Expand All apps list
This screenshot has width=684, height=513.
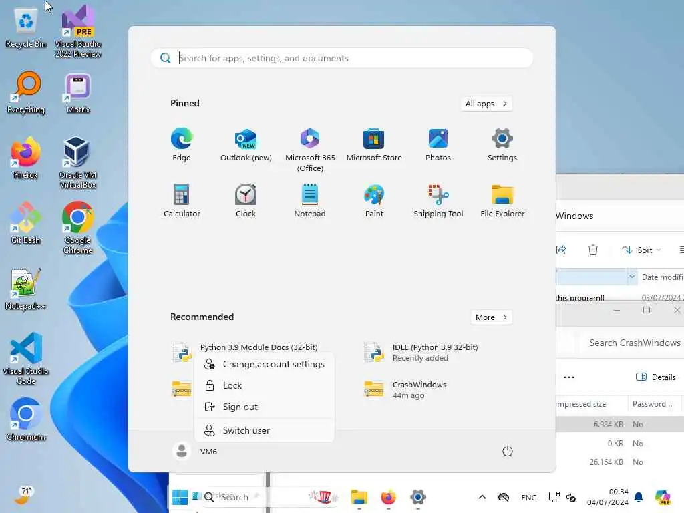pos(486,104)
